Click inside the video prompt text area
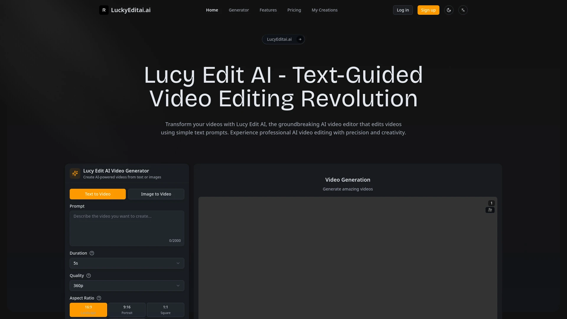The height and width of the screenshot is (319, 567). coord(127,227)
